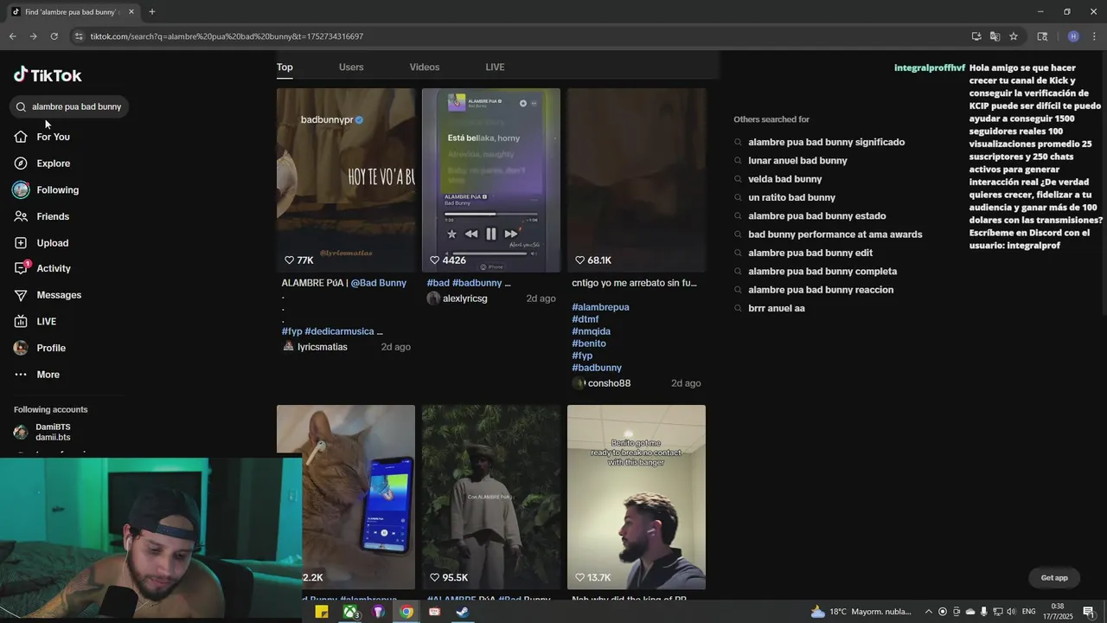Click the Chrome back arrow
The height and width of the screenshot is (623, 1107).
12,36
